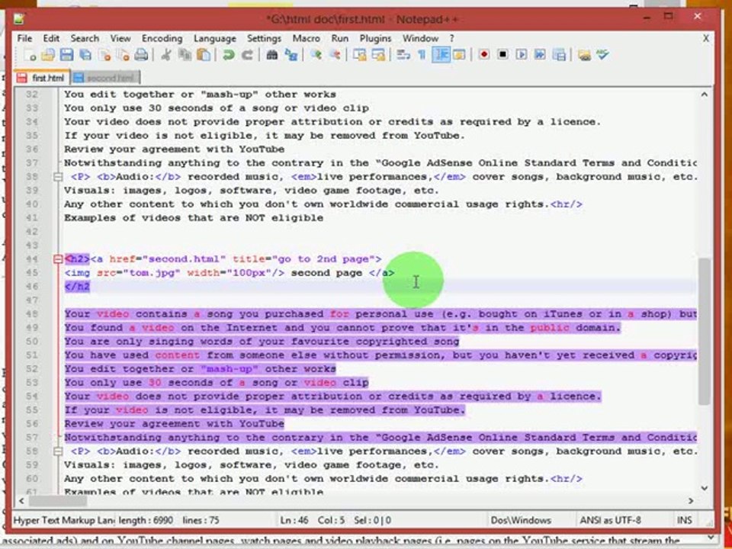
Task: Click the Open file folder icon
Action: point(47,55)
